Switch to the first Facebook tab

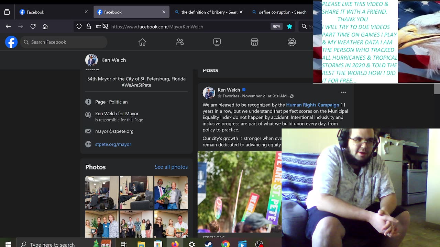(54, 12)
